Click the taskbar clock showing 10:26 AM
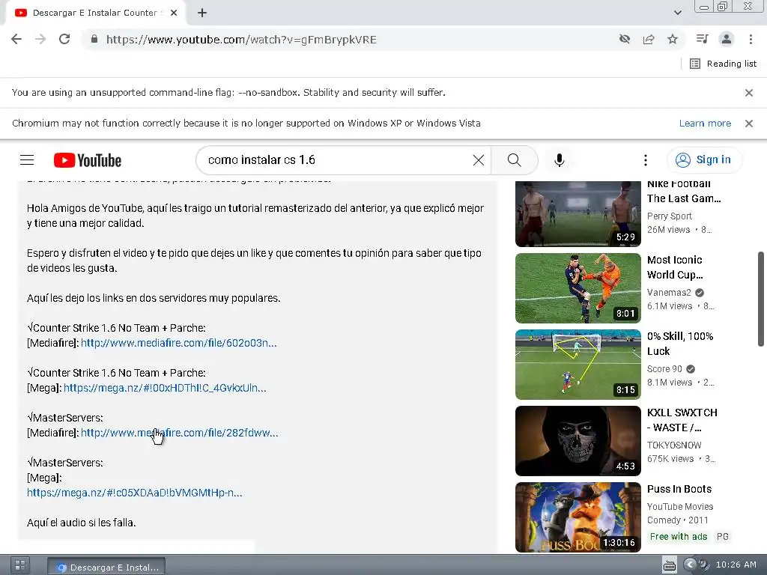The width and height of the screenshot is (767, 575). click(736, 565)
